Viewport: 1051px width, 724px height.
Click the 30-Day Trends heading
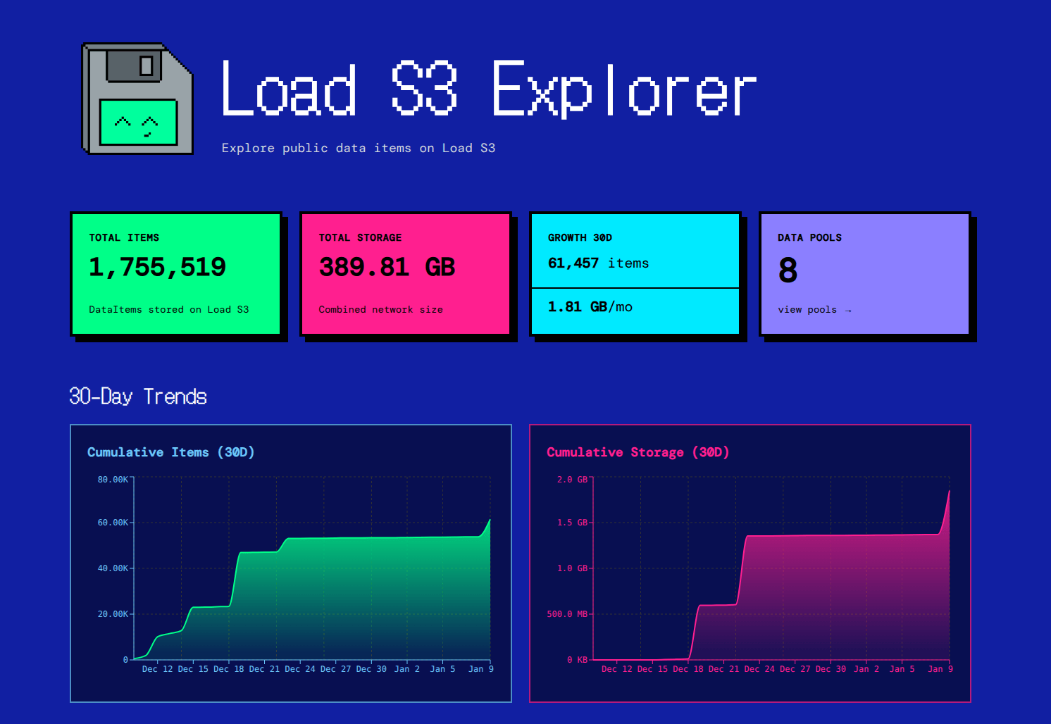click(138, 397)
